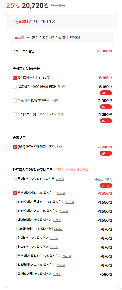Image resolution: width=122 pixels, height=290 pixels.
Task: Collapse the benefit price panel with the chevron
Action: 107,21
